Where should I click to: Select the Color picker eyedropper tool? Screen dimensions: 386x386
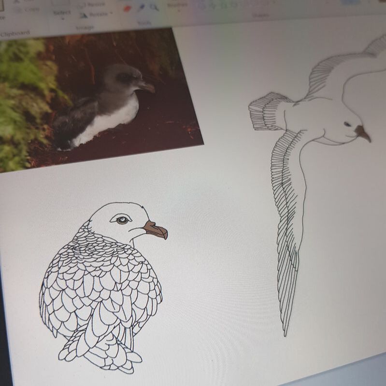[x=141, y=8]
